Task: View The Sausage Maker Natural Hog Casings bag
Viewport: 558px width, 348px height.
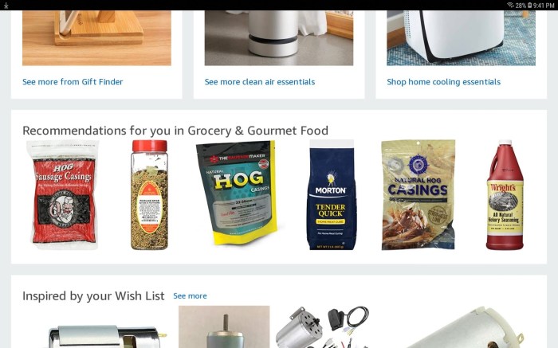Action: tap(237, 193)
